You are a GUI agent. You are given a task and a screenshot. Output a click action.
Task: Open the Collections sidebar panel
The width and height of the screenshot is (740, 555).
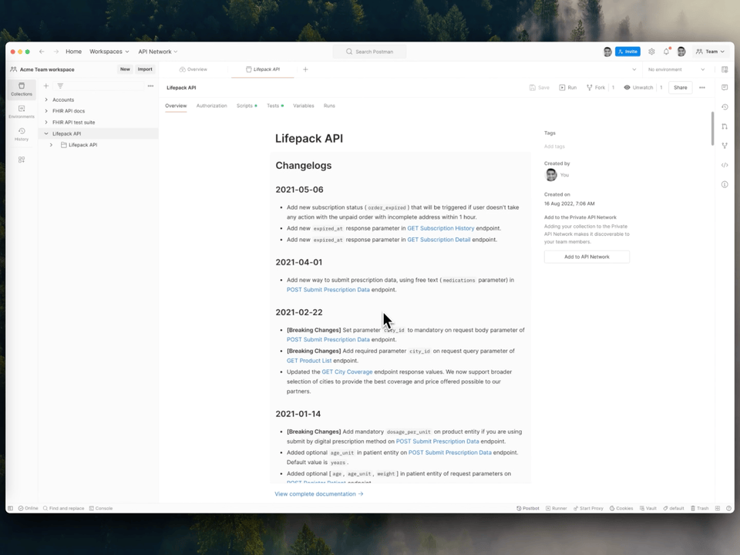point(22,89)
